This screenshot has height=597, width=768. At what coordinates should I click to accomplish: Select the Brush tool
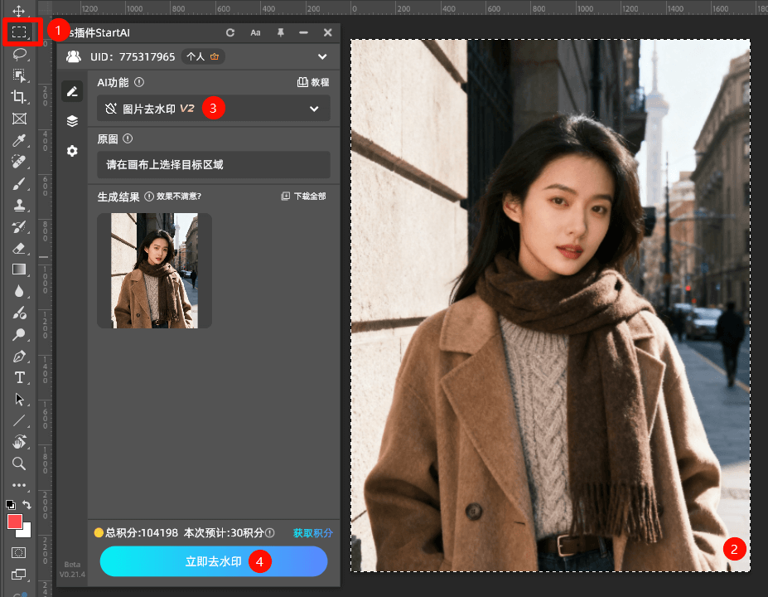tap(19, 183)
